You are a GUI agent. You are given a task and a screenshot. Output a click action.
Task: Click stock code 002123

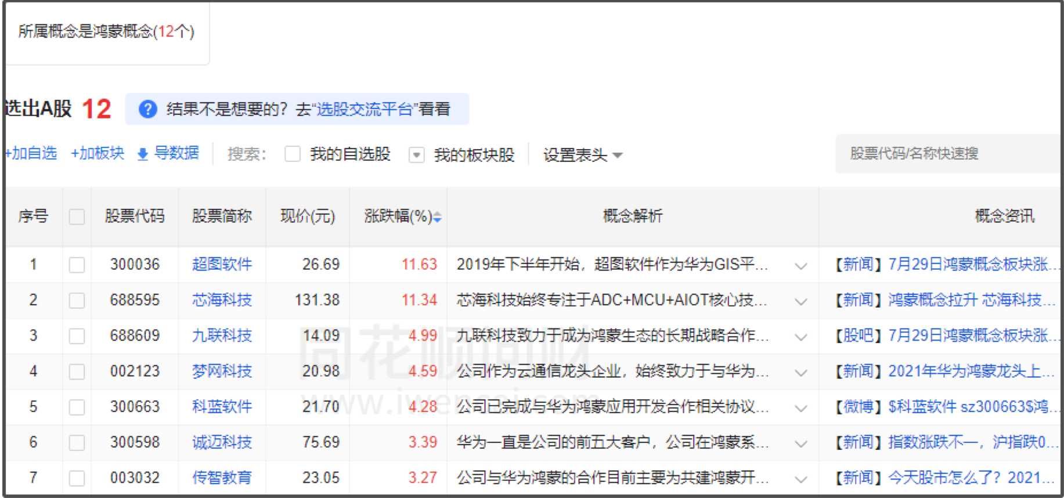click(x=135, y=371)
